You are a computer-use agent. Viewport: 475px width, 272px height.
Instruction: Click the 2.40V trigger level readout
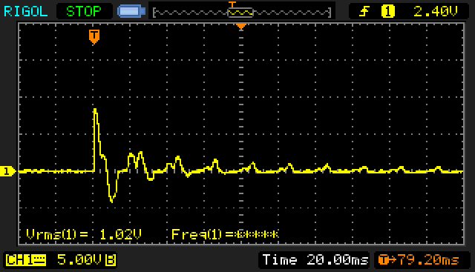(436, 12)
